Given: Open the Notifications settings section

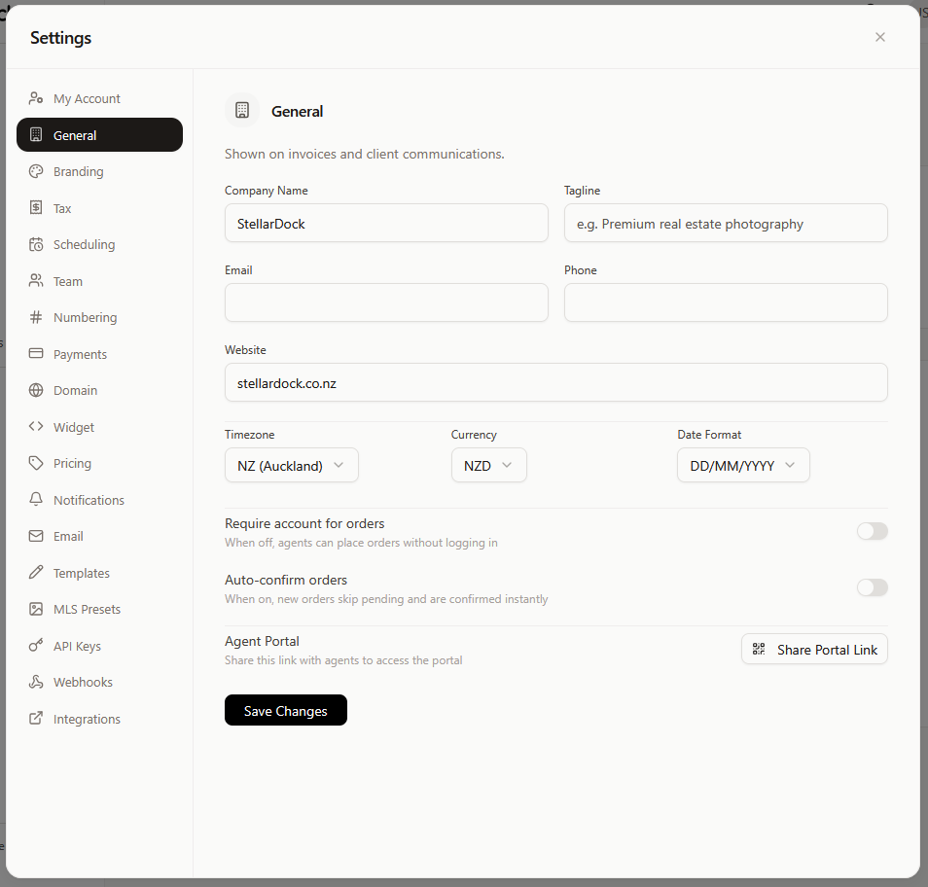Looking at the screenshot, I should (x=89, y=500).
